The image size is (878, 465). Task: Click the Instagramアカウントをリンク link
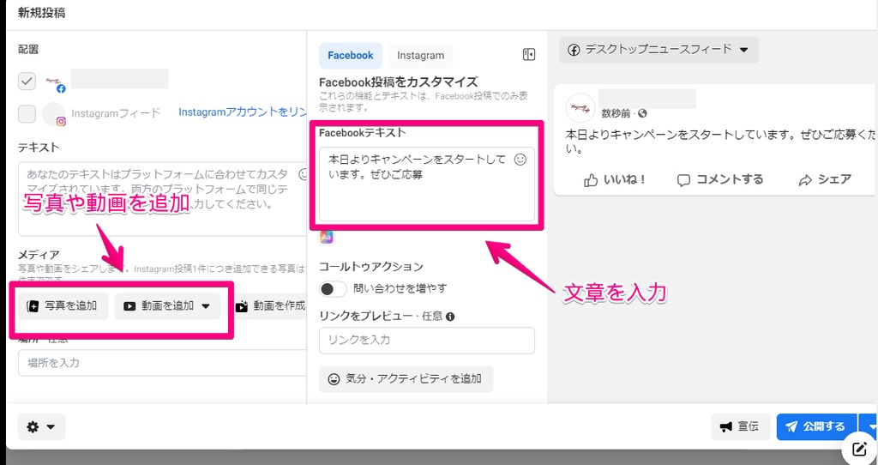coord(242,112)
